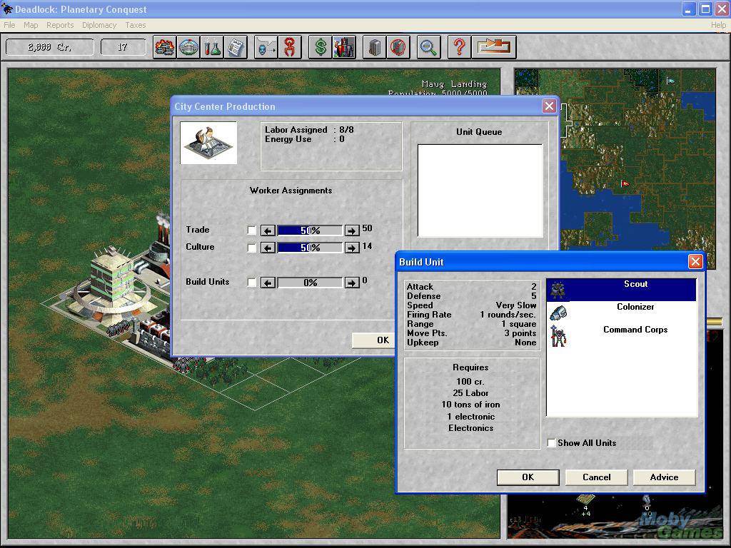731x548 pixels.
Task: Click the orange arrows end-turn icon
Action: [494, 47]
